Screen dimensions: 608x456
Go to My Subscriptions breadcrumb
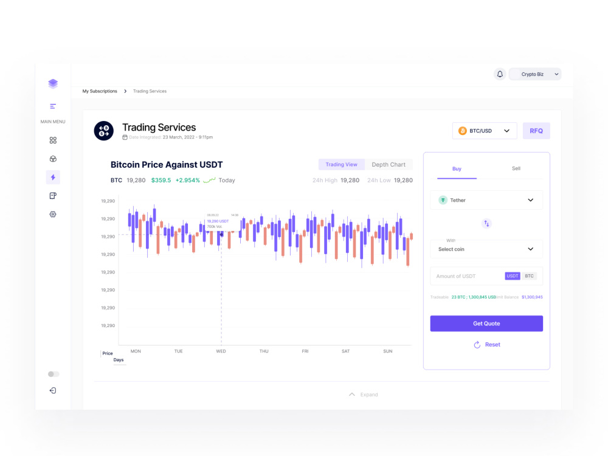[100, 91]
